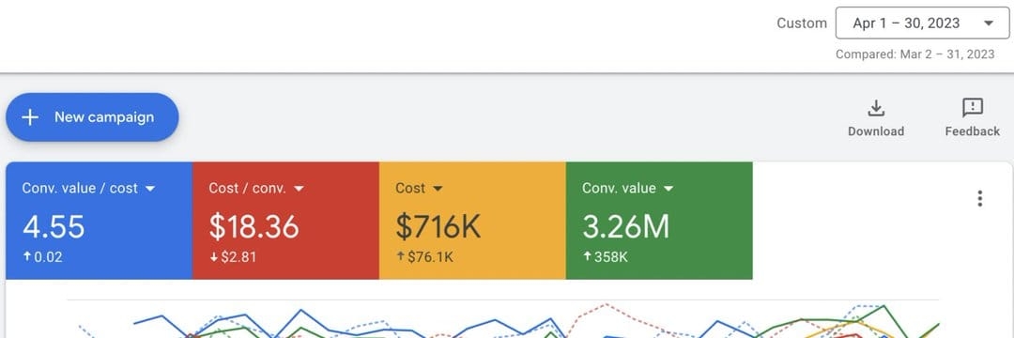Click the down arrow beside $2.81 change
The height and width of the screenshot is (338, 1014).
point(213,256)
